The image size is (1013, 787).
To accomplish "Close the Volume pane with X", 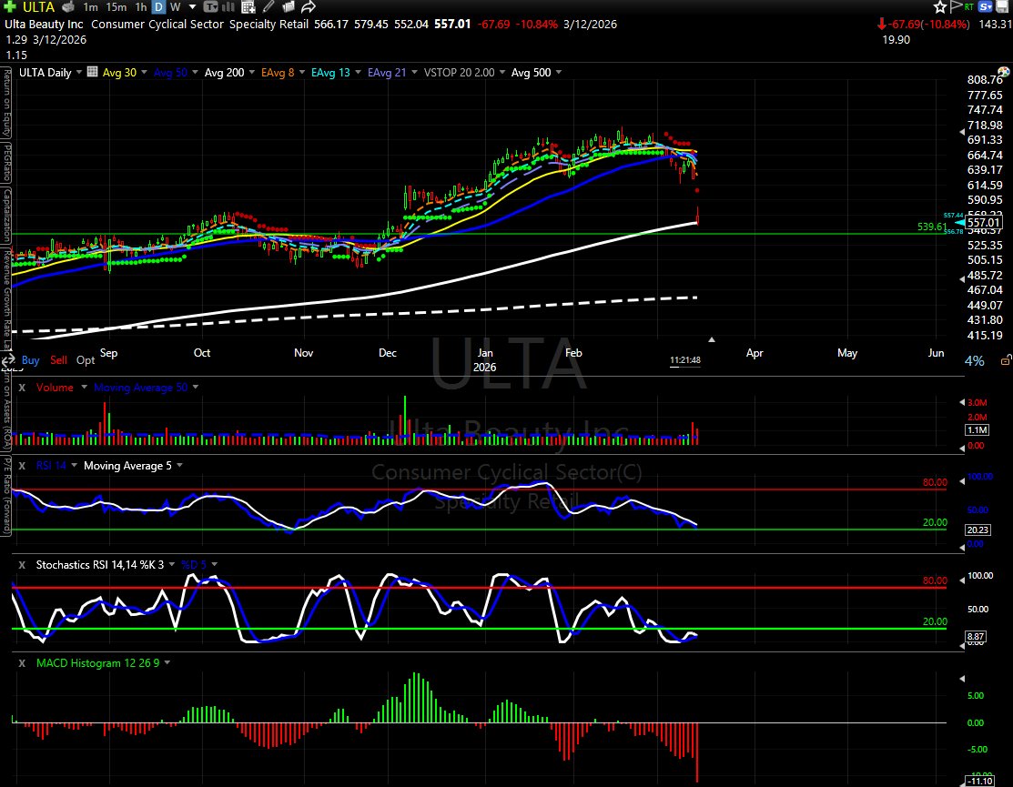I will 22,388.
